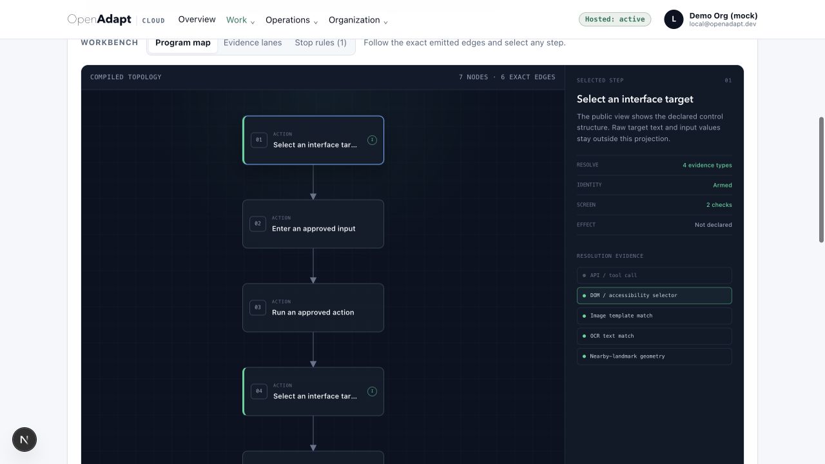Image resolution: width=825 pixels, height=464 pixels.
Task: Open the Next.js dev tools badge
Action: click(24, 440)
